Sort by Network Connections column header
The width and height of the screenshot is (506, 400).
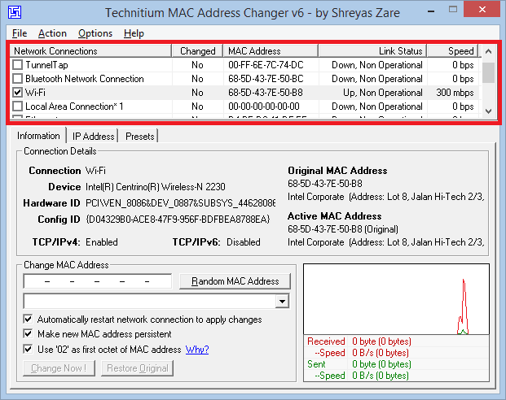[x=90, y=51]
